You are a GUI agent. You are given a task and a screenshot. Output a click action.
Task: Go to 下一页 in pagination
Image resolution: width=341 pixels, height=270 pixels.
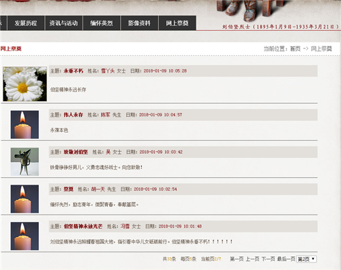tap(268, 259)
